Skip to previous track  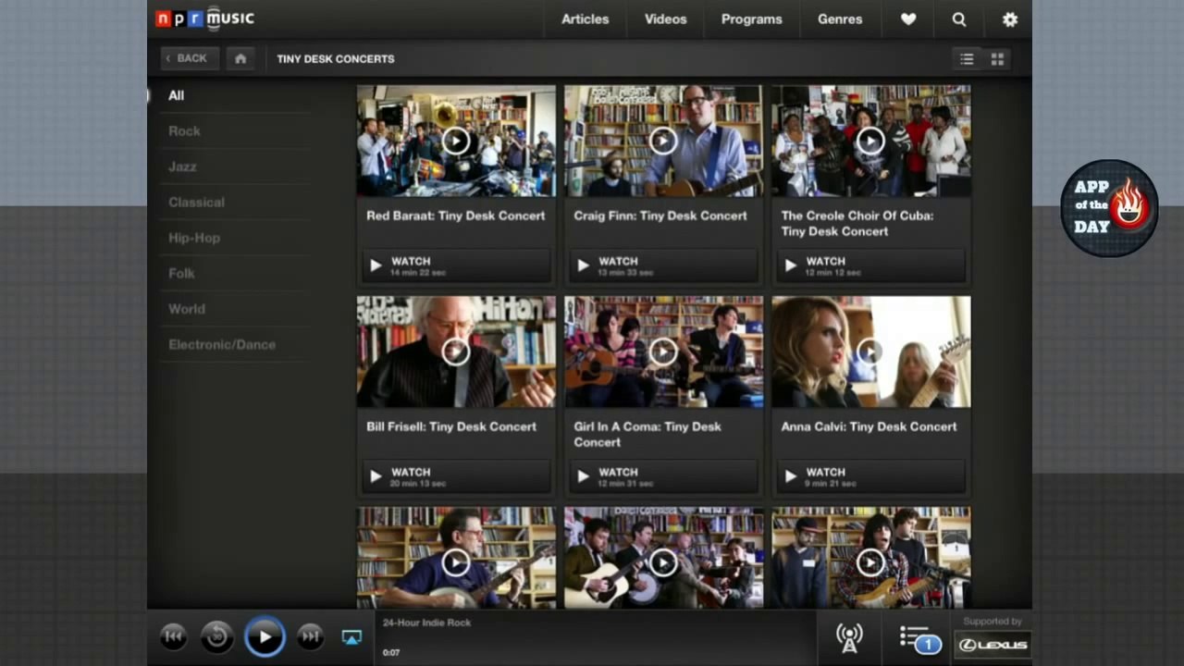coord(173,636)
